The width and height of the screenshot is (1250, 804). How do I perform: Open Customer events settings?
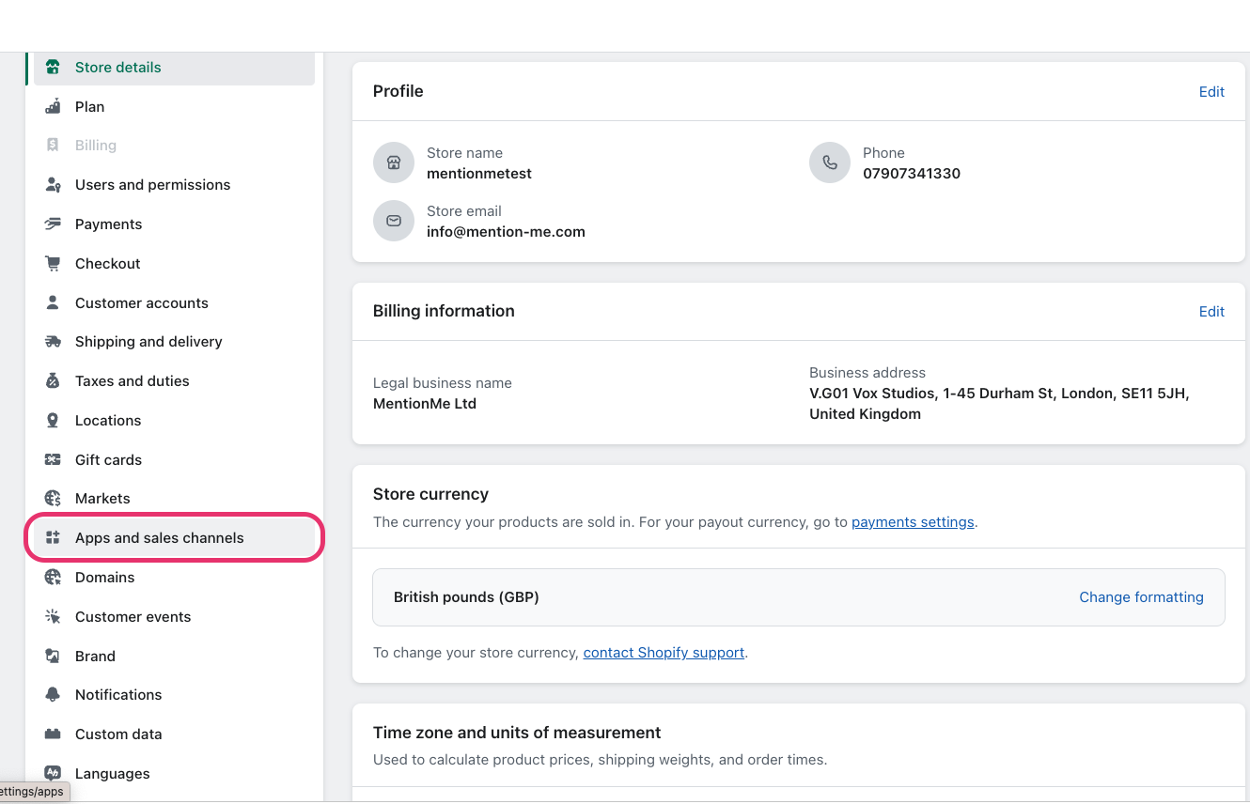(174, 617)
